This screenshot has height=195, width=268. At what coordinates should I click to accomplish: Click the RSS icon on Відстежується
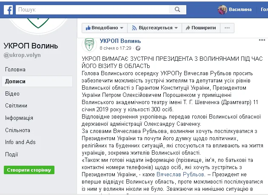134,28
